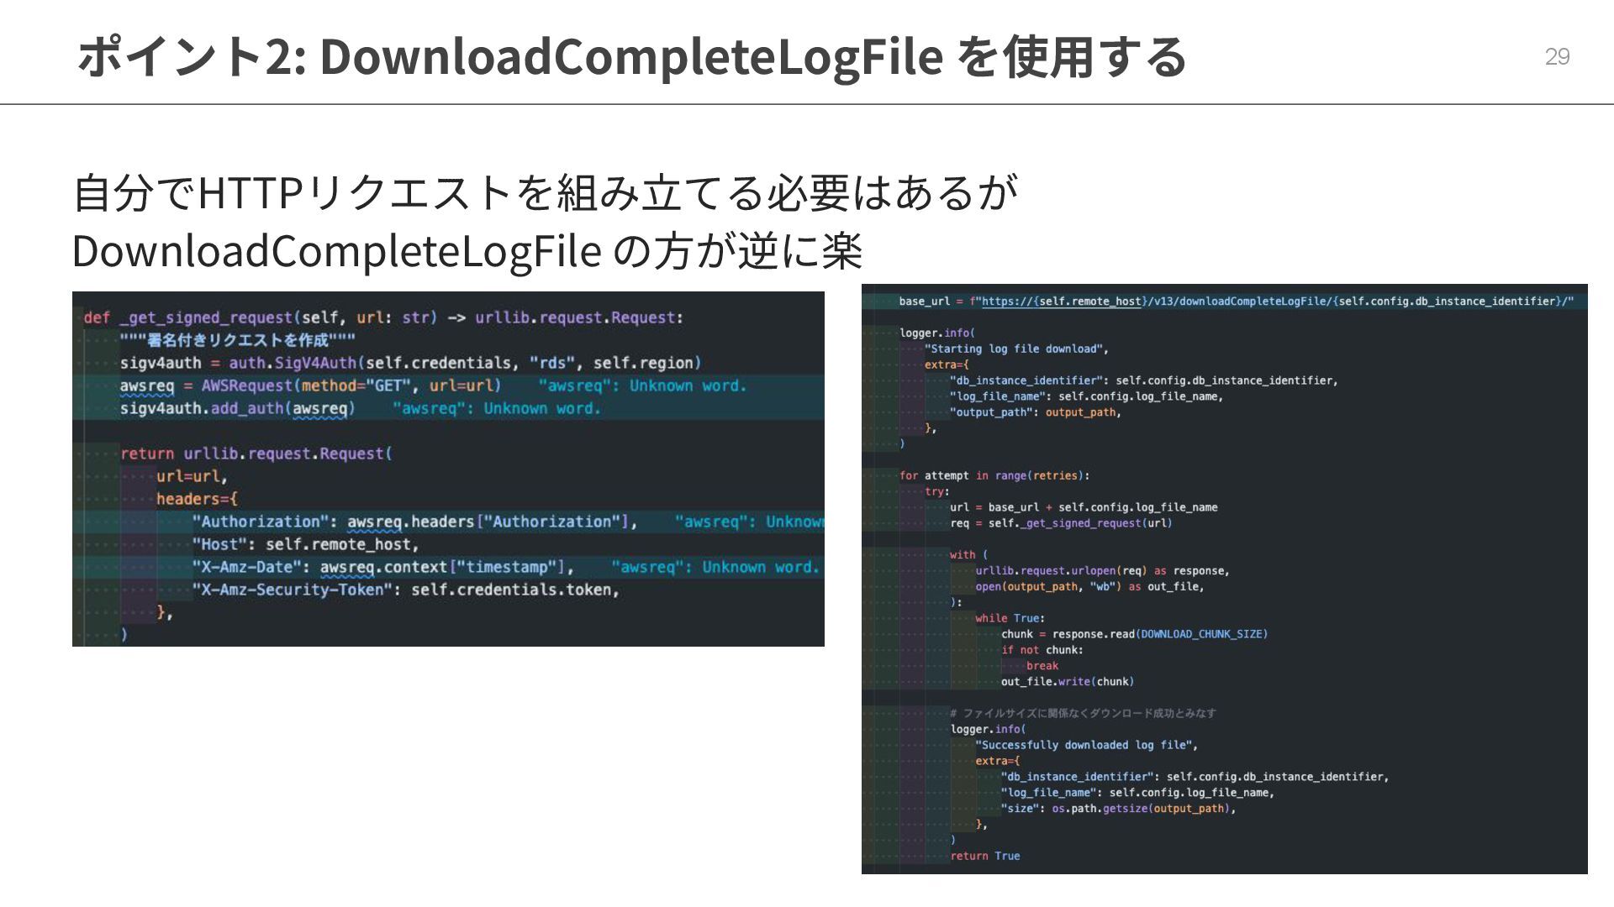Click the first "awsreq": Unknown word warning
Screen dimensions: 1614x907
pyautogui.click(x=642, y=385)
